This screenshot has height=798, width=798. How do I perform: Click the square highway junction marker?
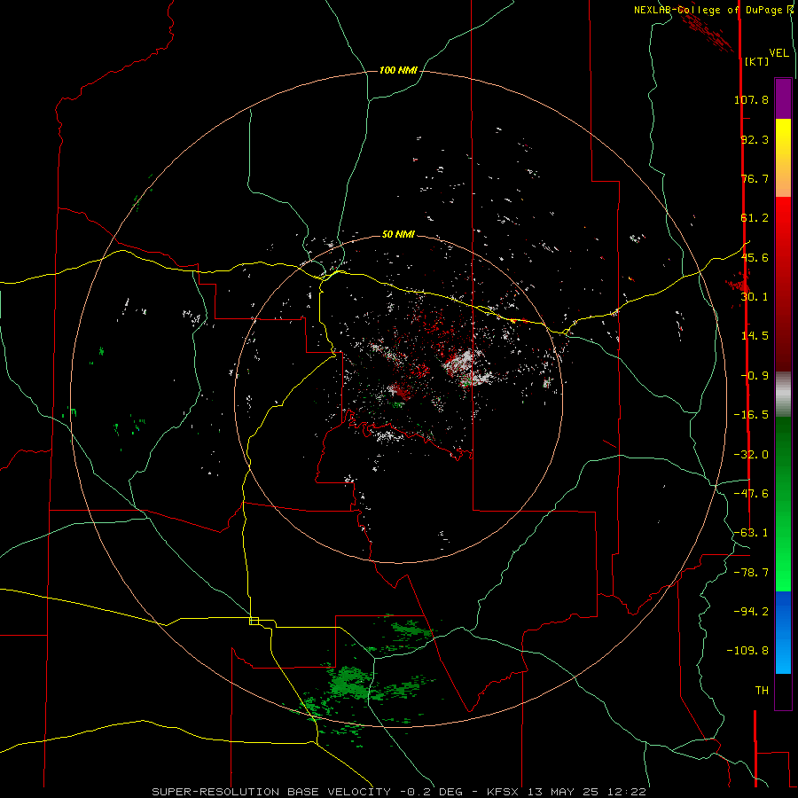[x=254, y=621]
